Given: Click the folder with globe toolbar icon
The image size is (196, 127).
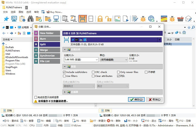Looking at the screenshot, I should (48, 19).
